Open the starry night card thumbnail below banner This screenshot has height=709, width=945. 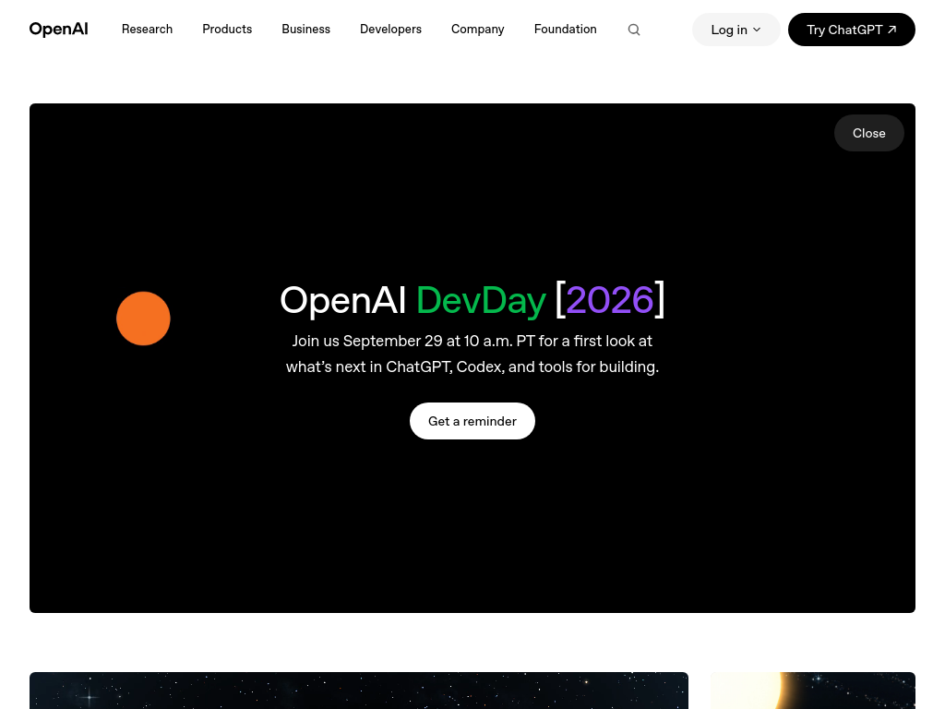[359, 691]
